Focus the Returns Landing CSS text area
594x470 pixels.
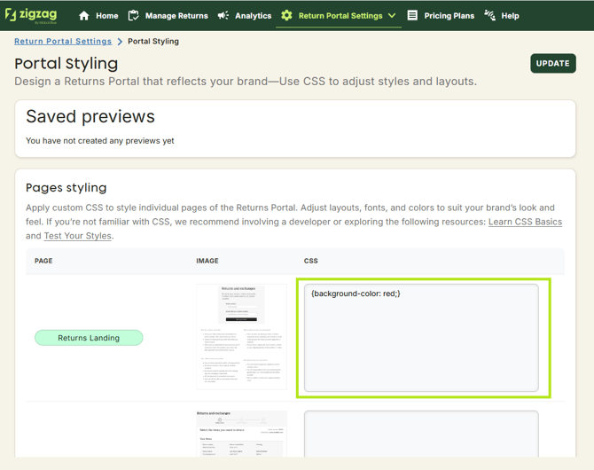[x=421, y=337]
